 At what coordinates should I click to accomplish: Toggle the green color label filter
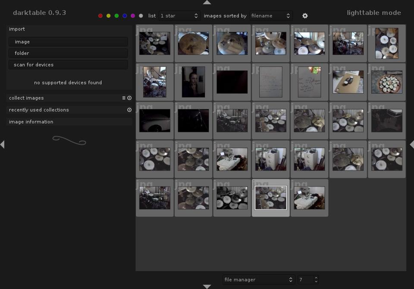[x=116, y=16]
